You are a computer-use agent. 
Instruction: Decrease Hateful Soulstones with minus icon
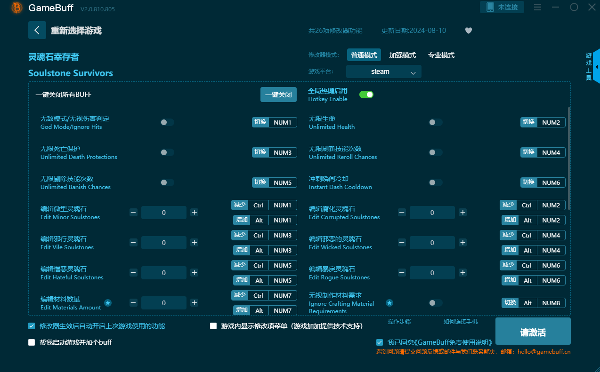click(x=134, y=273)
